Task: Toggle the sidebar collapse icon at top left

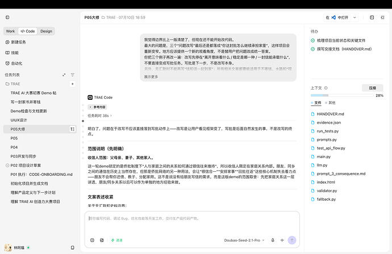Action: point(7,17)
